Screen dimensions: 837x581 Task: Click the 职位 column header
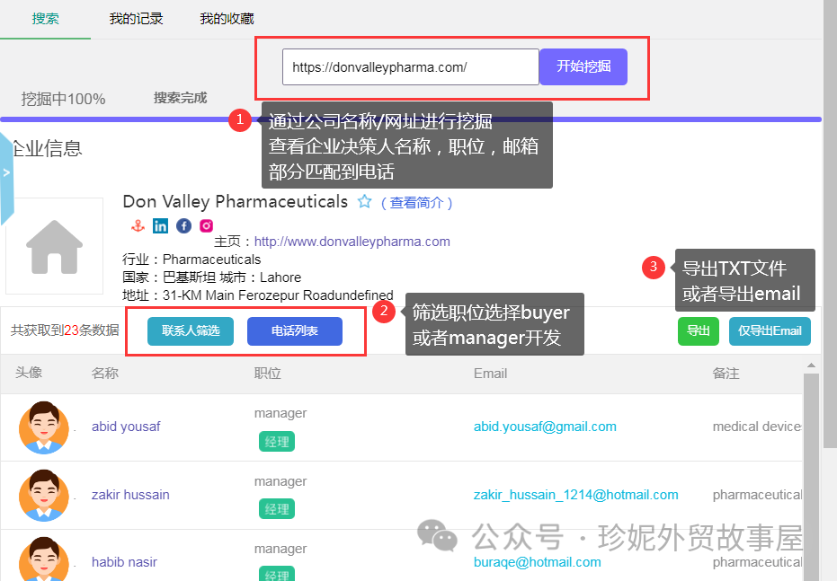point(267,374)
